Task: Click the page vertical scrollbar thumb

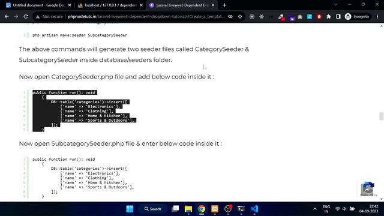Action: [x=382, y=116]
